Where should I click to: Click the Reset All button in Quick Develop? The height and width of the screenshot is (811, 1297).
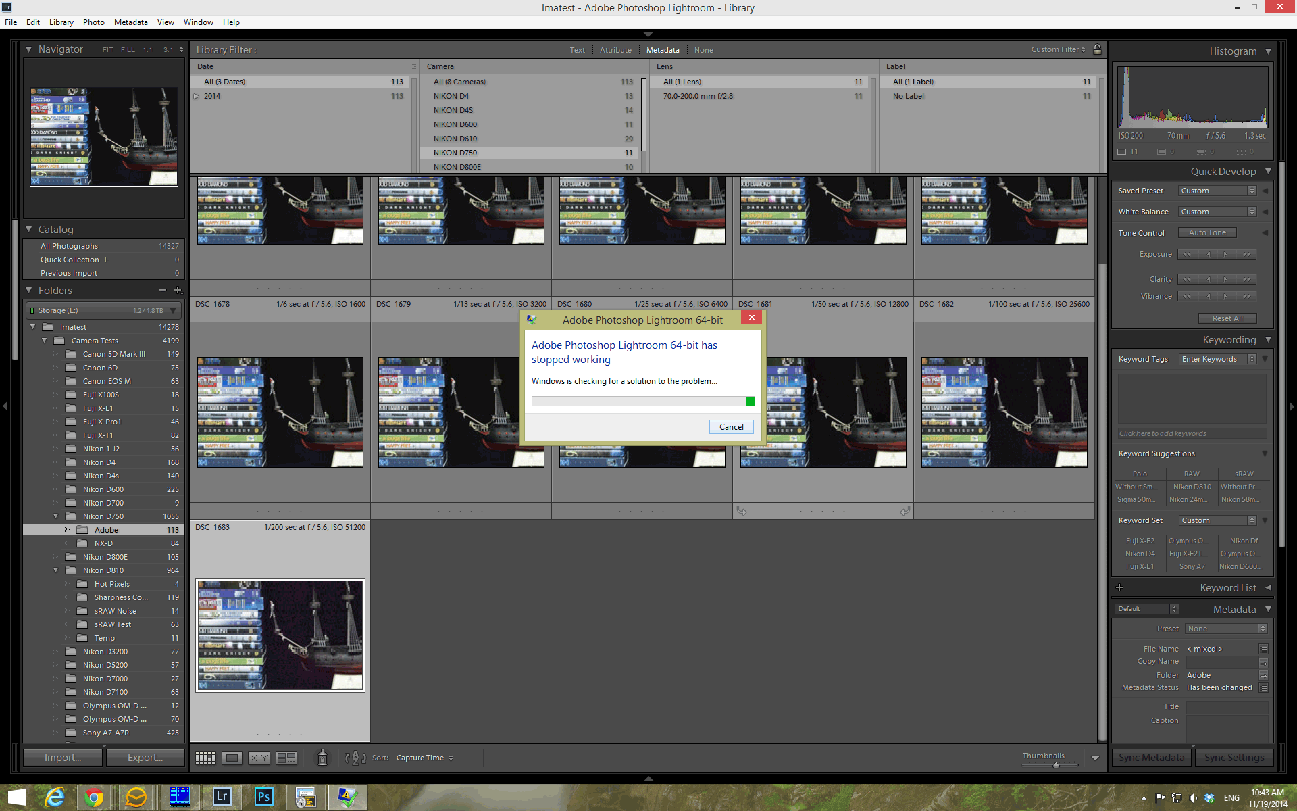(1223, 318)
